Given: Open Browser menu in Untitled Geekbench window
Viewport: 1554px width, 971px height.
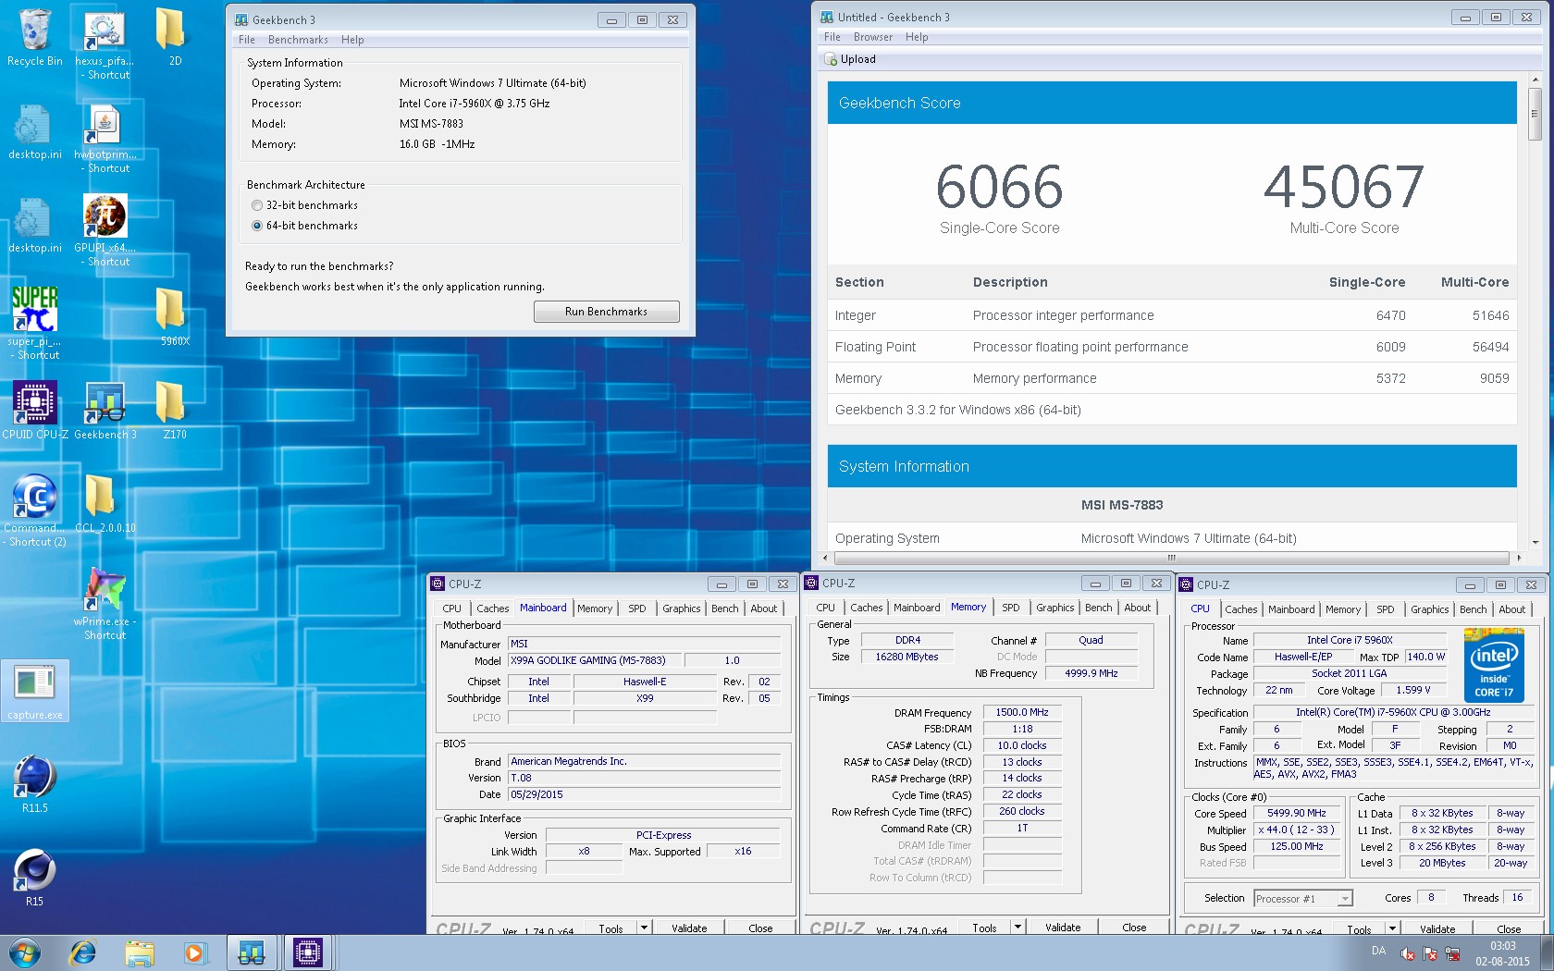Looking at the screenshot, I should [x=873, y=37].
